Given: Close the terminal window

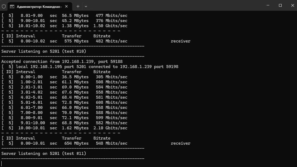Looking at the screenshot, I should click(292, 5).
